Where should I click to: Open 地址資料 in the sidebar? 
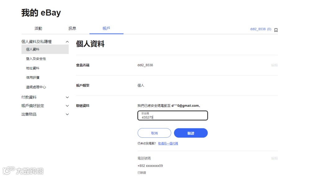coord(33,68)
